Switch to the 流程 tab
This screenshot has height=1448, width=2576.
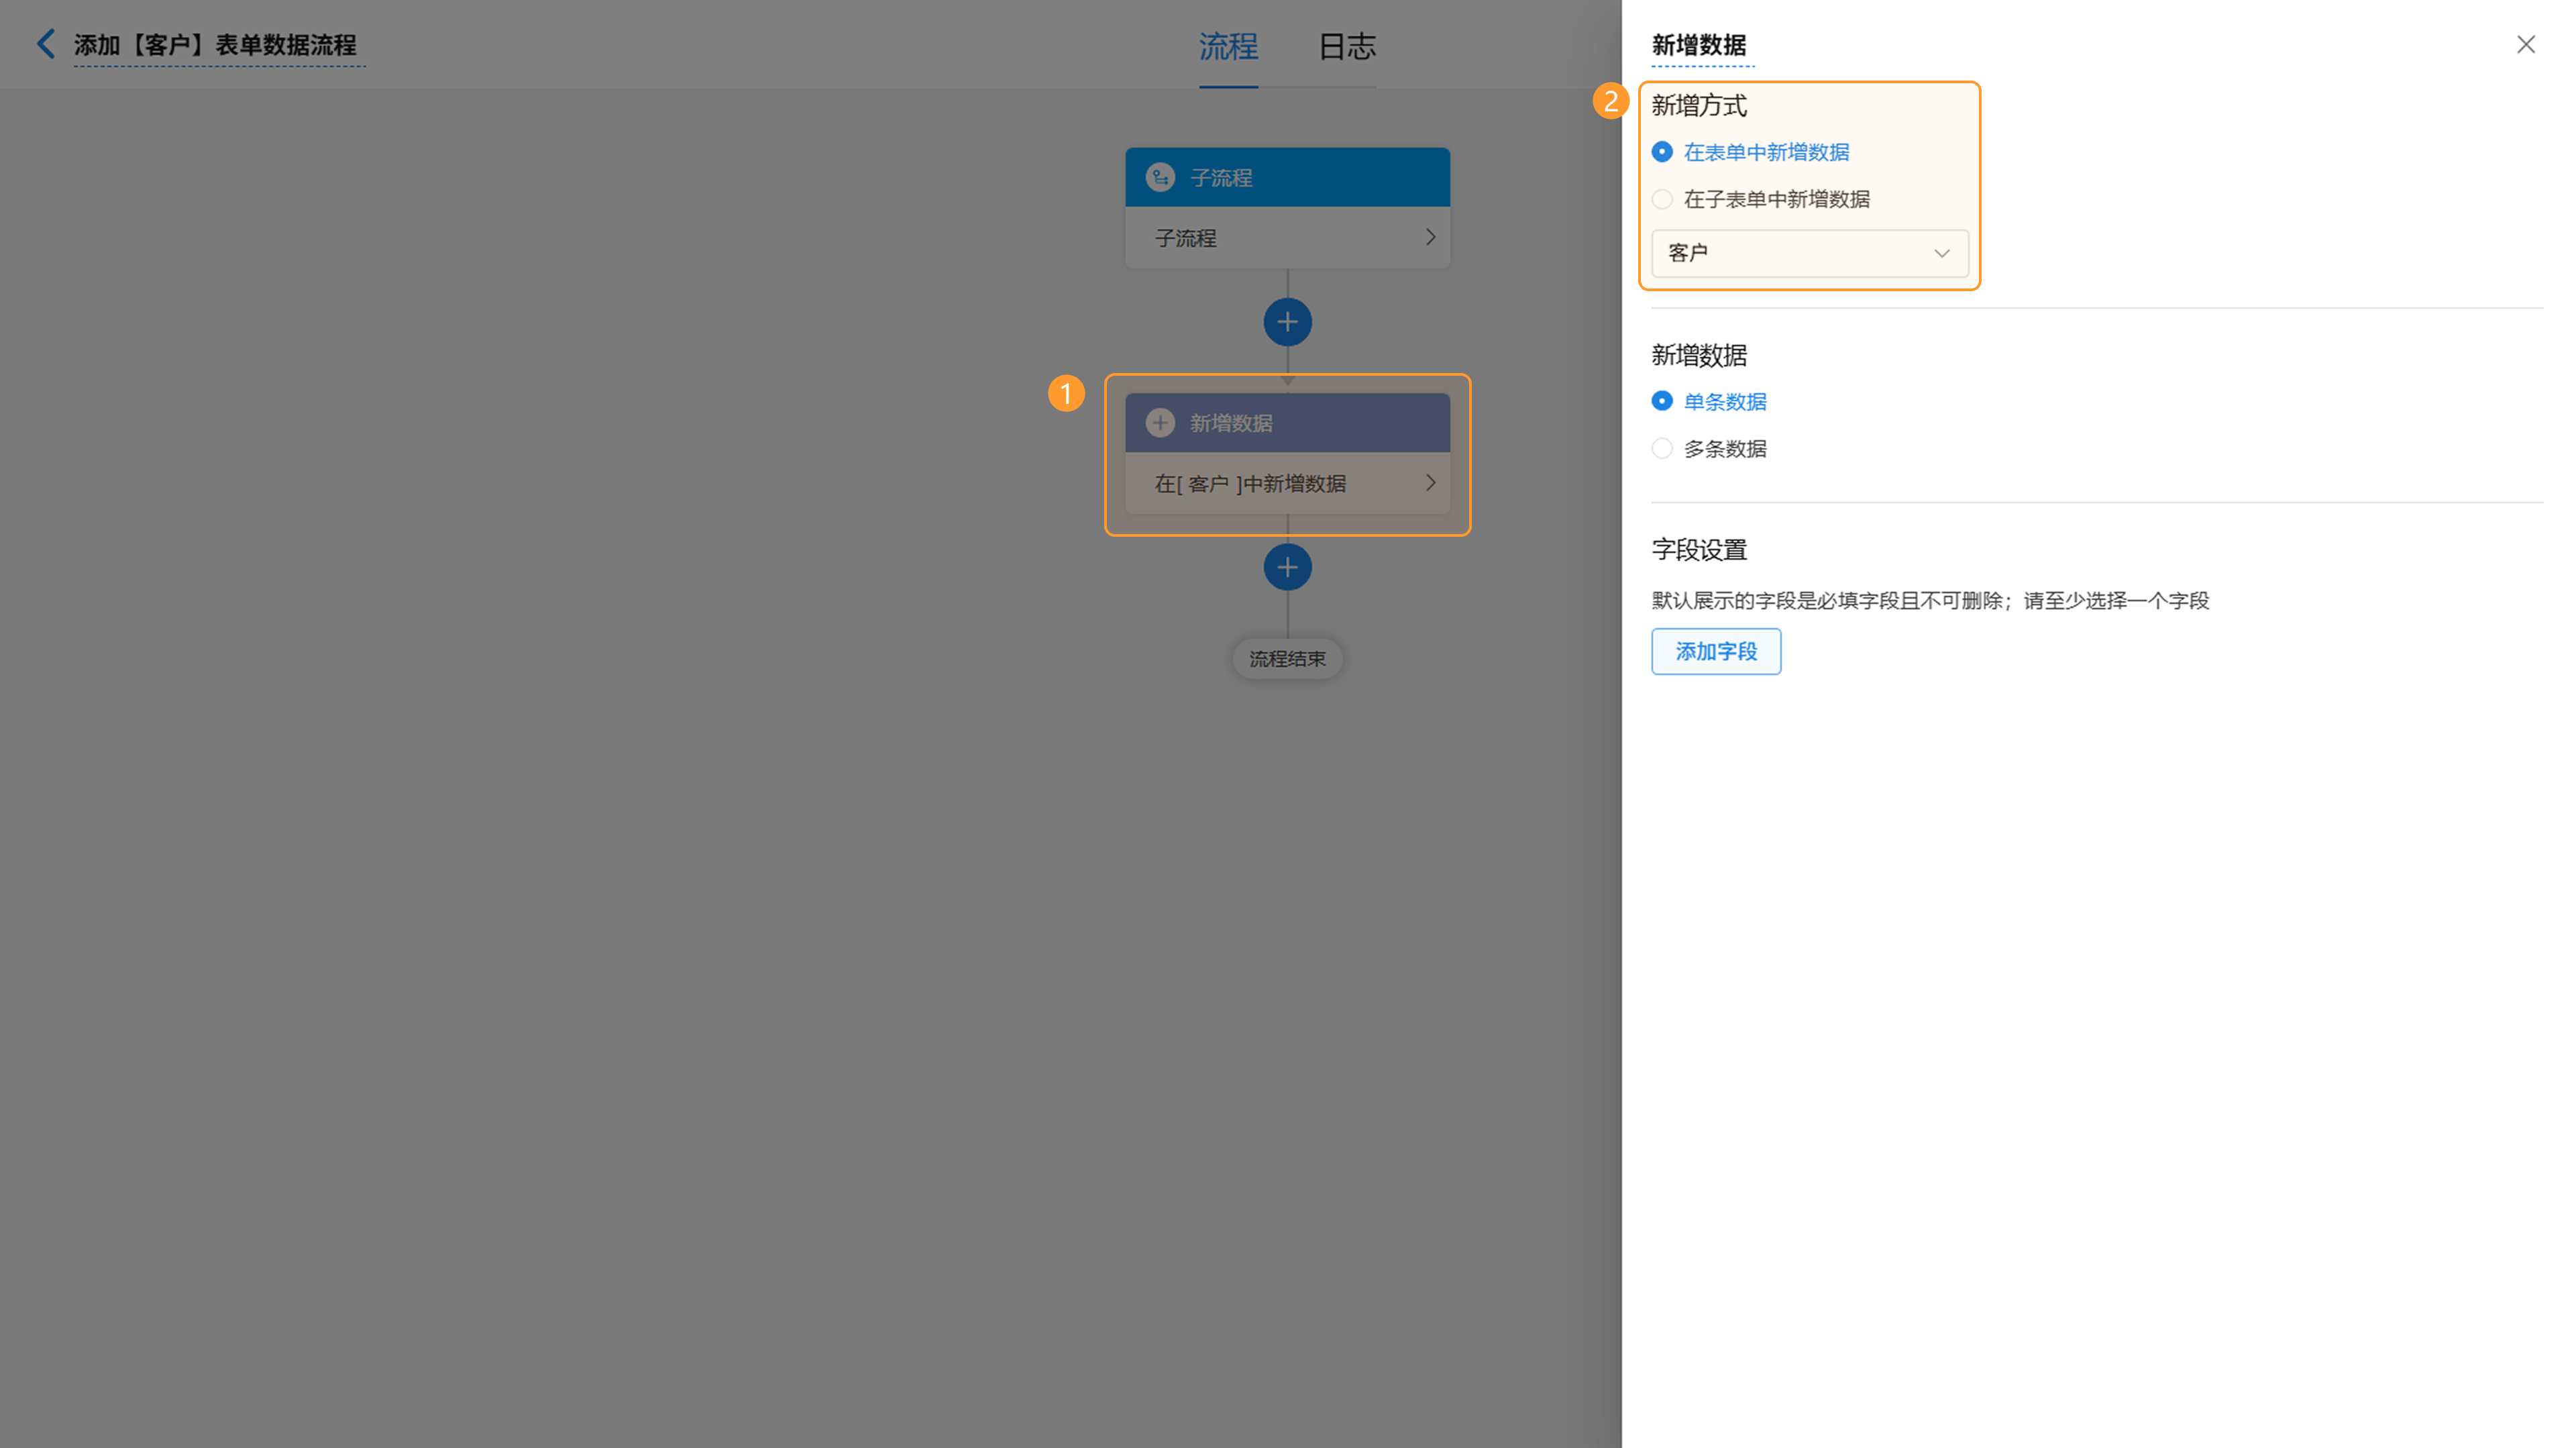pyautogui.click(x=1228, y=46)
